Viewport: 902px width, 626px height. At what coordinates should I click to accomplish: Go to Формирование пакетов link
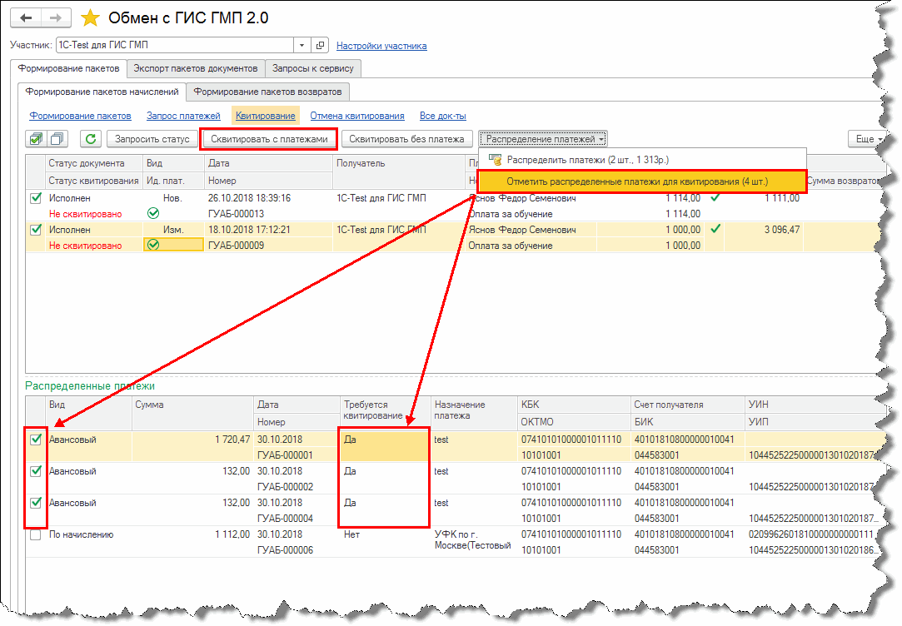coord(80,116)
